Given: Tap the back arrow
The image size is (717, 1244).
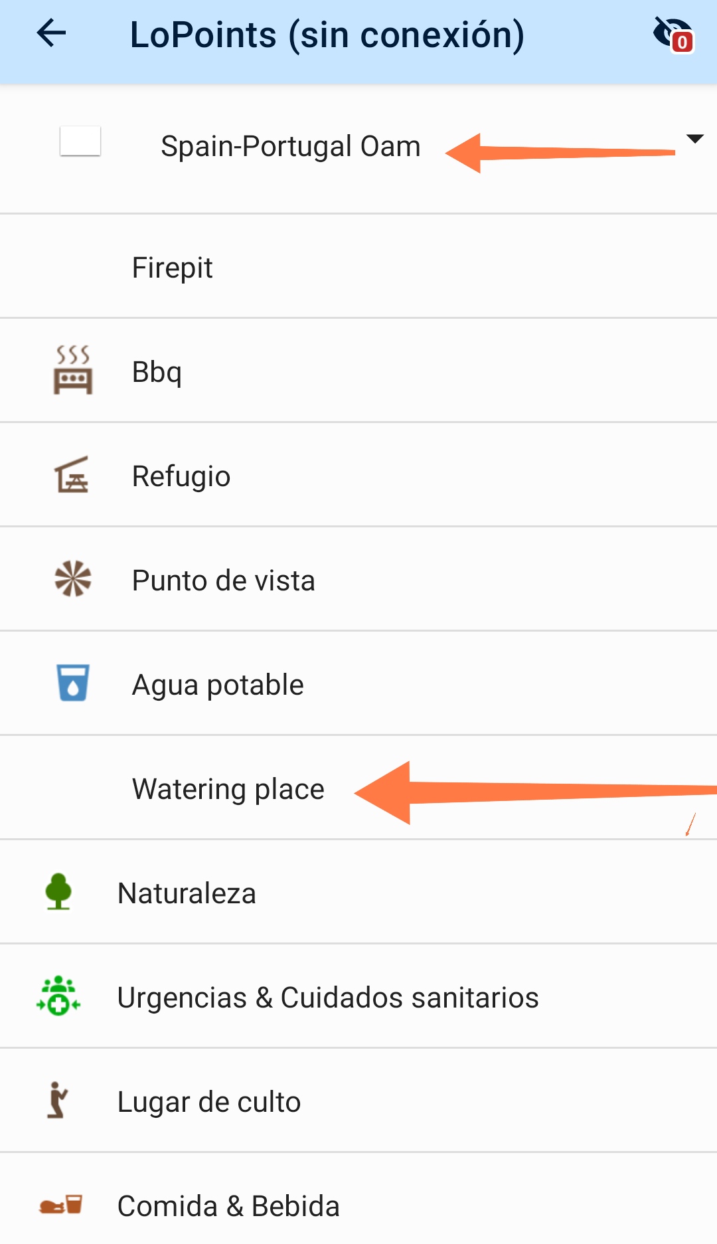Looking at the screenshot, I should point(52,33).
